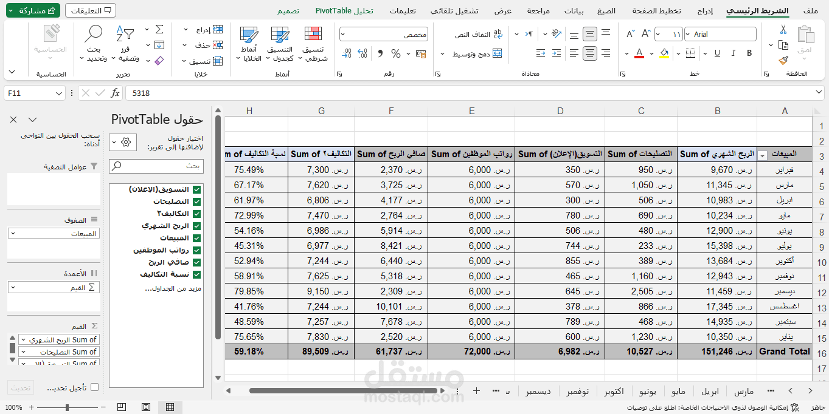Click Find and Select magnifier icon
This screenshot has width=829, height=414.
[x=94, y=44]
